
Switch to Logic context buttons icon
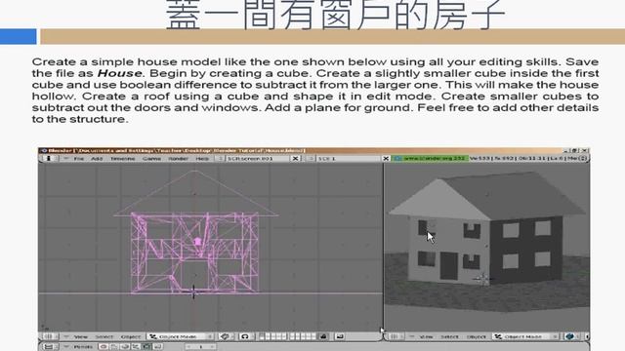pyautogui.click(x=104, y=347)
